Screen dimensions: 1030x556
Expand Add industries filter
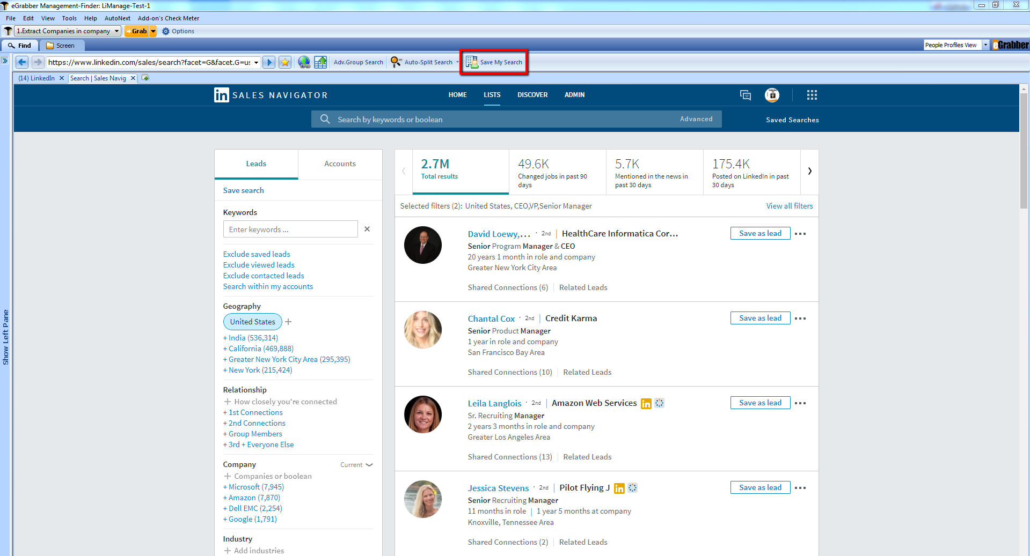point(254,551)
